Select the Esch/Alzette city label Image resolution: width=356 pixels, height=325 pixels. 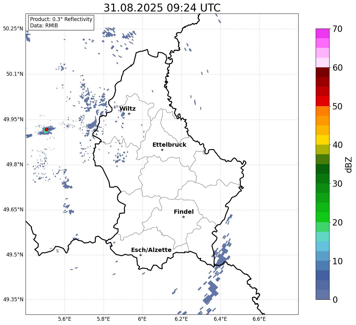[152, 250]
